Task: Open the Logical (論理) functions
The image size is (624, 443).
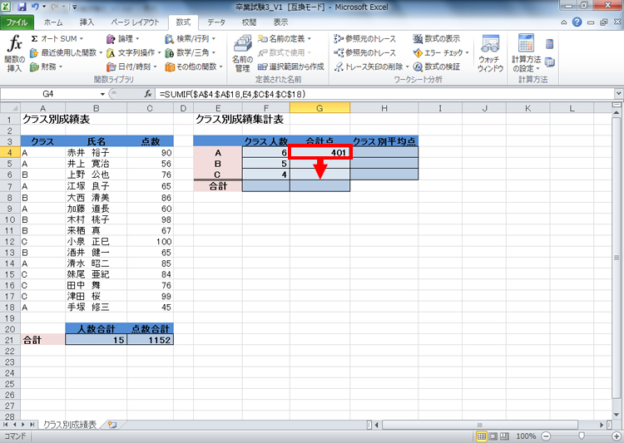Action: tap(122, 38)
